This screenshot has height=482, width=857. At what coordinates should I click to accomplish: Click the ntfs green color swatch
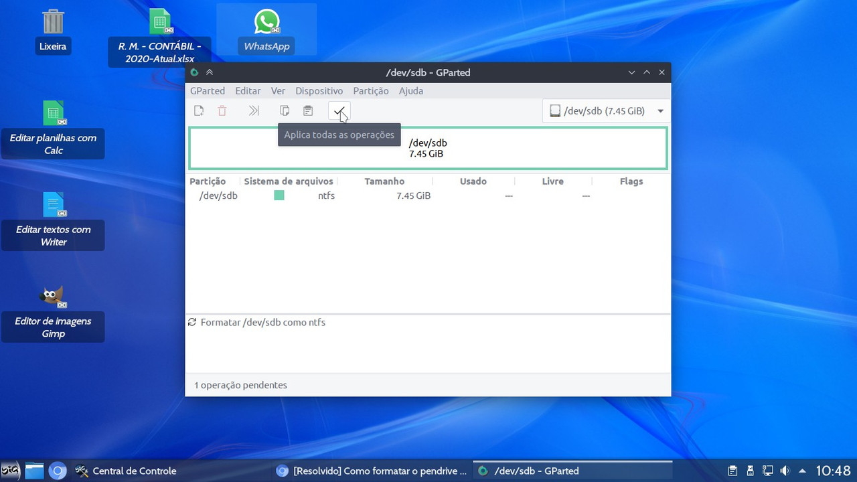click(x=279, y=195)
